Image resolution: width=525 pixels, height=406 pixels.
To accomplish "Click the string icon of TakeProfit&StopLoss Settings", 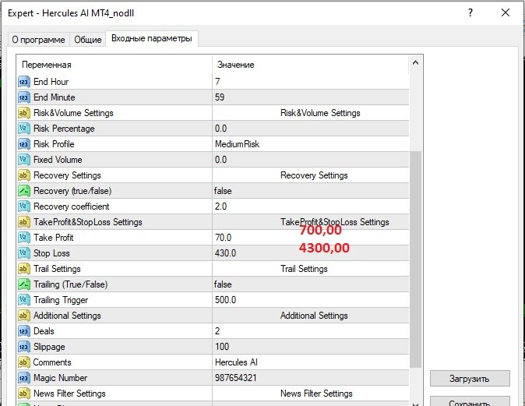I will 24,222.
